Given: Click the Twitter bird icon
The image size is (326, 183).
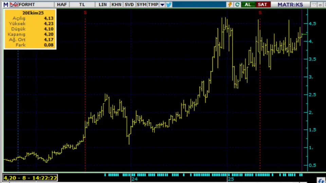Looking at the screenshot, I should pyautogui.click(x=169, y=4).
